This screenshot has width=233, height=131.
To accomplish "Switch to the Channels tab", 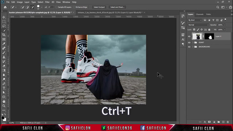I will [200, 14].
